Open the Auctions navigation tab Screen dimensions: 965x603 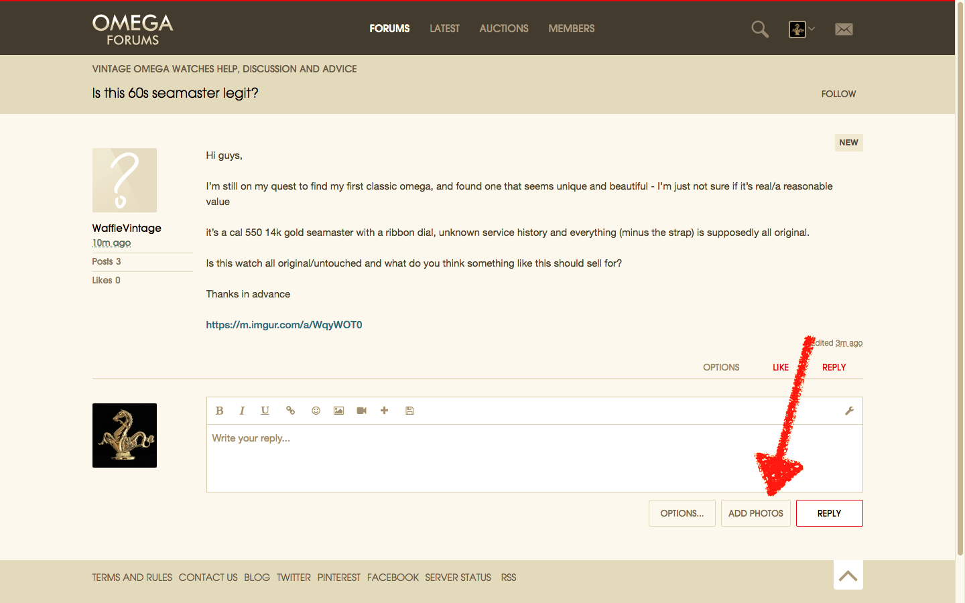(x=503, y=28)
